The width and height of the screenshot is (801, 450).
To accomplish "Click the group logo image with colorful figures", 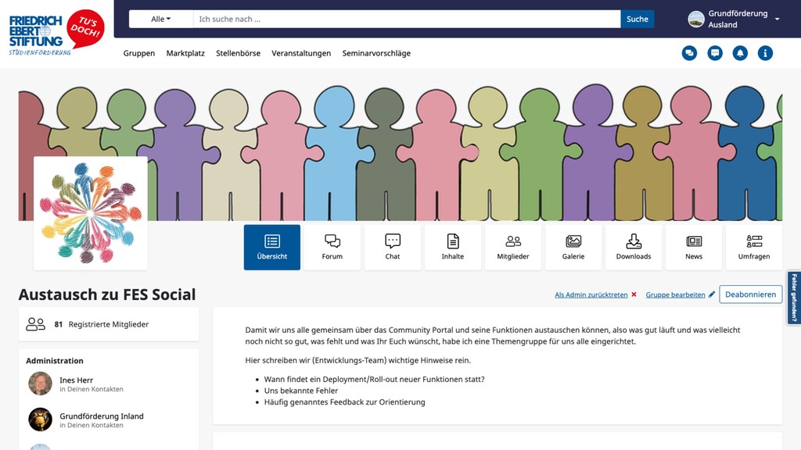I will (x=91, y=213).
